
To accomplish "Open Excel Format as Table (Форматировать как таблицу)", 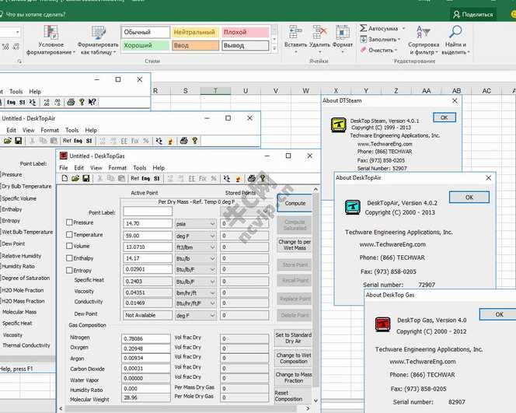I will click(98, 40).
